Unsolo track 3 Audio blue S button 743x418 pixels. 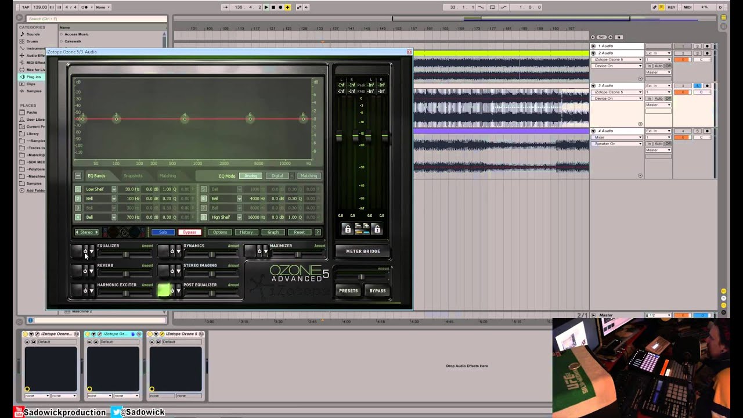(x=698, y=86)
